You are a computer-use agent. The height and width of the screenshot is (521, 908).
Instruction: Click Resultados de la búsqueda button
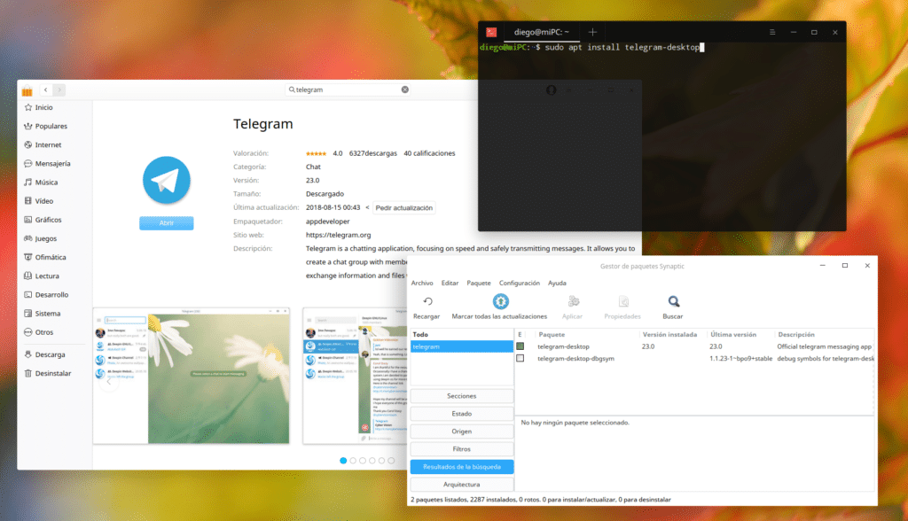[461, 467]
